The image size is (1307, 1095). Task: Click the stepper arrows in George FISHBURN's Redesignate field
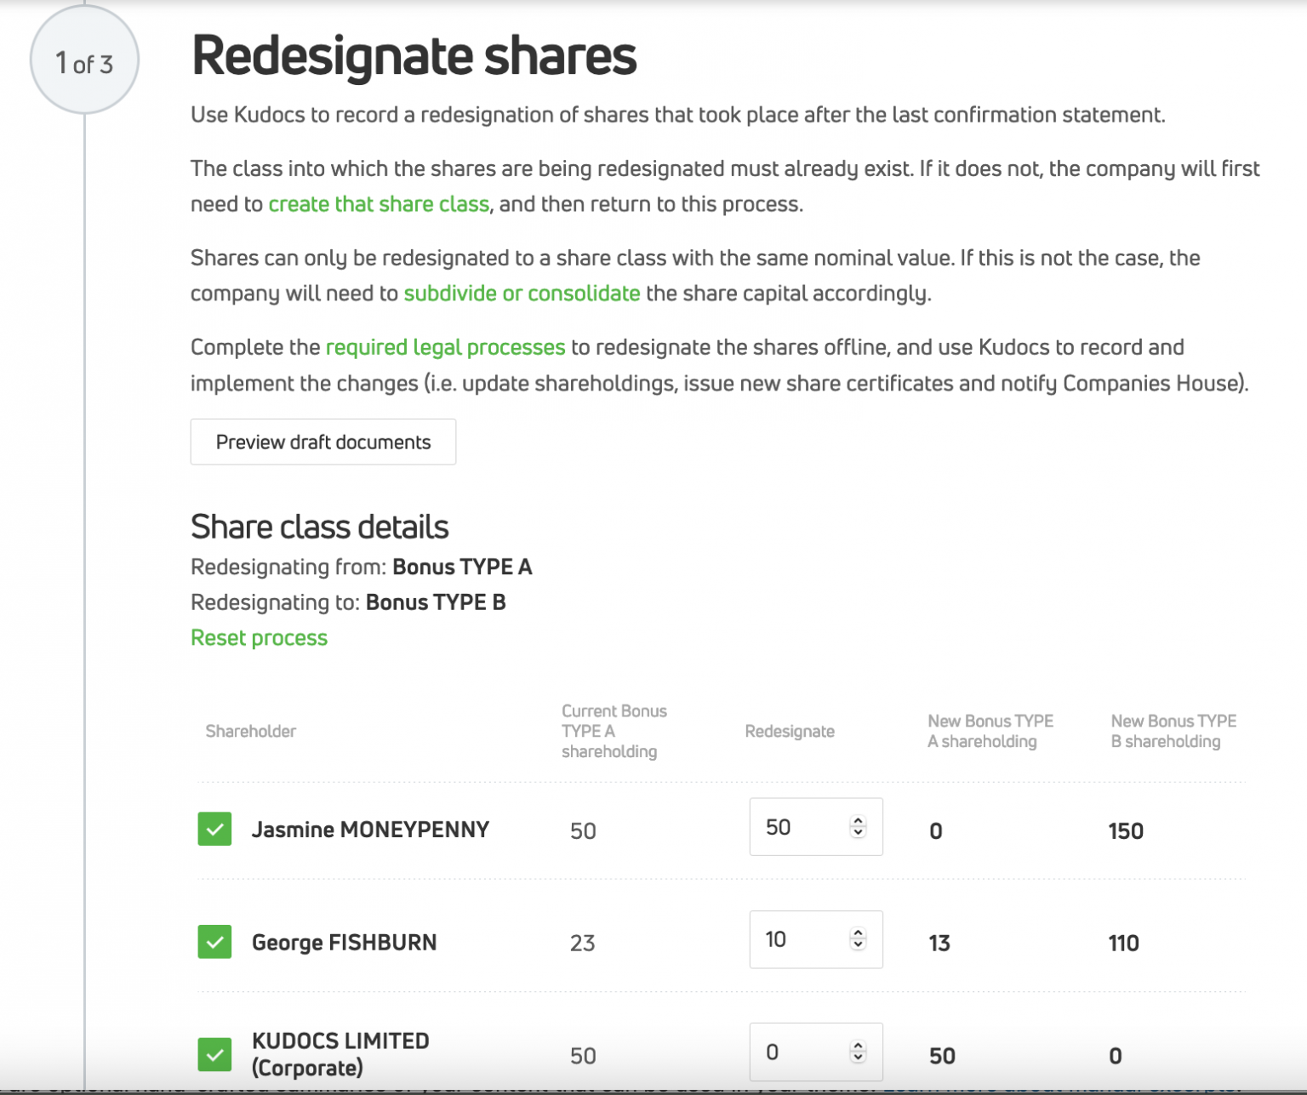tap(858, 938)
